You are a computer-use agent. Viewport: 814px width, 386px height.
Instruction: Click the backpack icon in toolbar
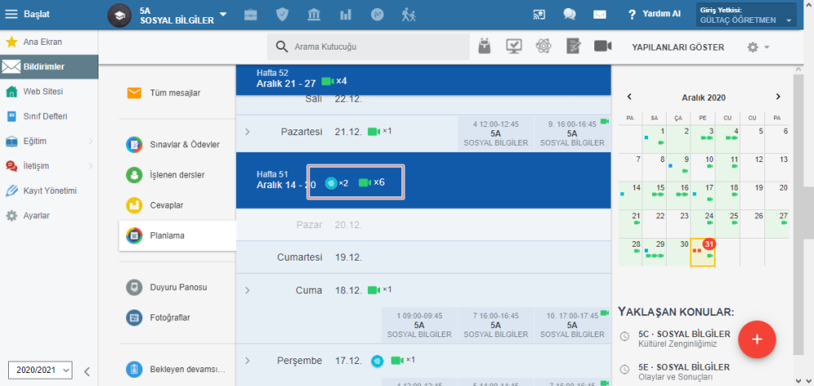[x=484, y=46]
